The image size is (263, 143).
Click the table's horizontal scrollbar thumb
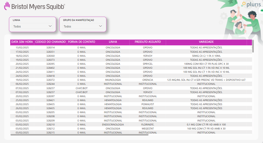tap(79, 135)
